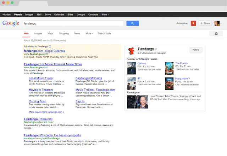This screenshot has height=156, width=227.
Task: Click the Fandango F logo in panel
Action: pyautogui.click(x=132, y=51)
